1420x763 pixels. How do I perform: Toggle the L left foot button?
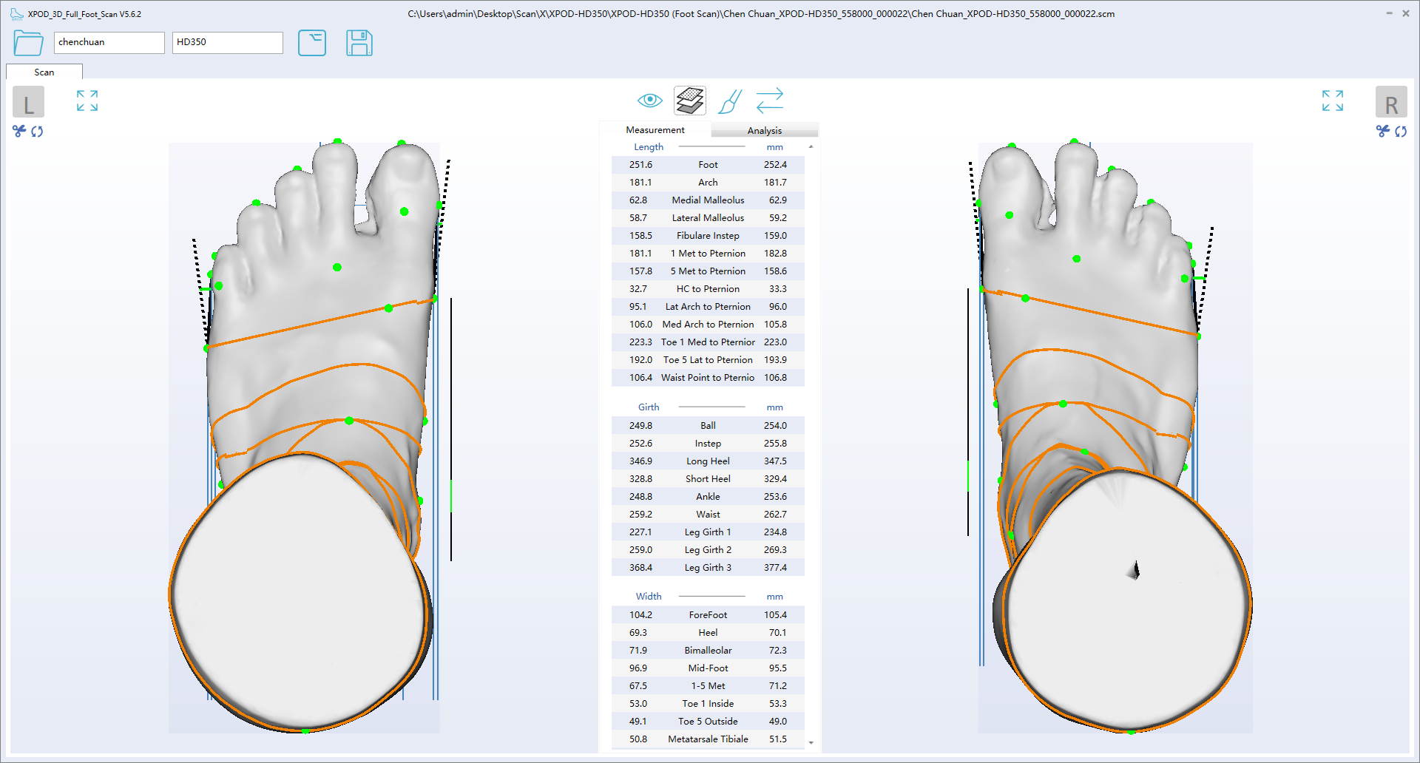[29, 102]
